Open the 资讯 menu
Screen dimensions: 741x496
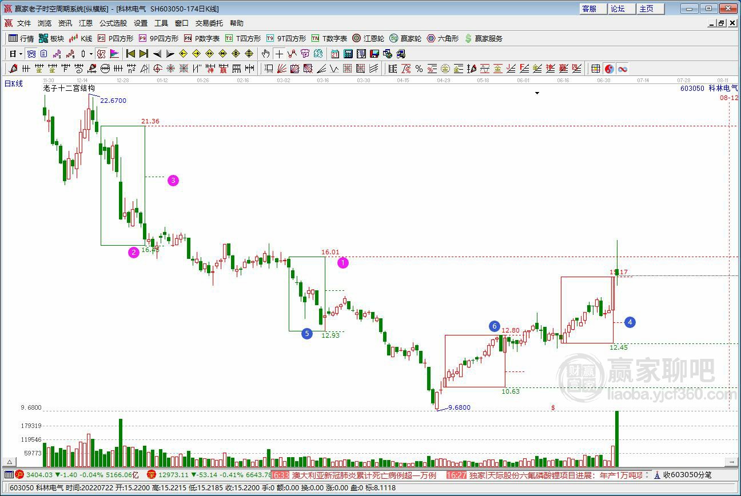(65, 23)
